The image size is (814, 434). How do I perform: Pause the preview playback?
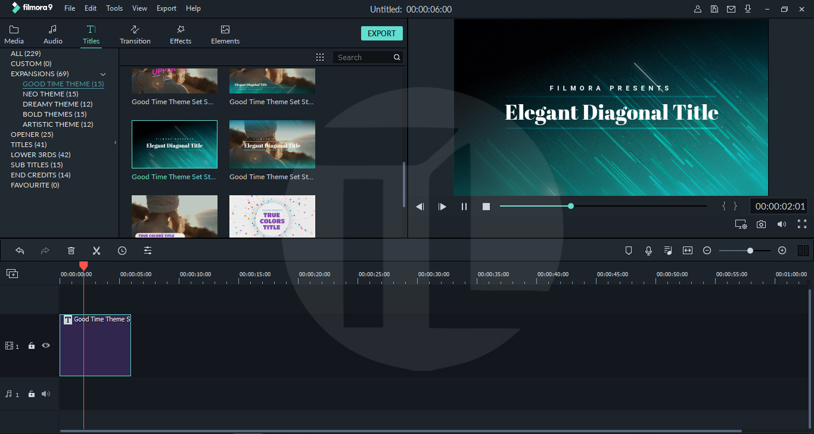(464, 207)
